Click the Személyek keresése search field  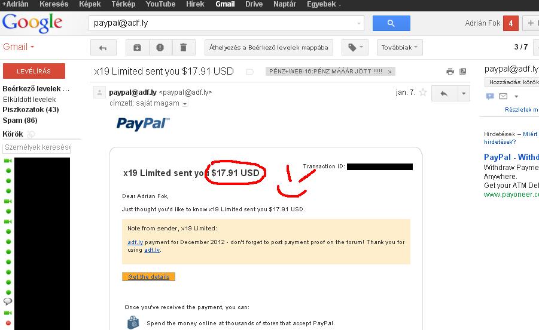pos(36,147)
